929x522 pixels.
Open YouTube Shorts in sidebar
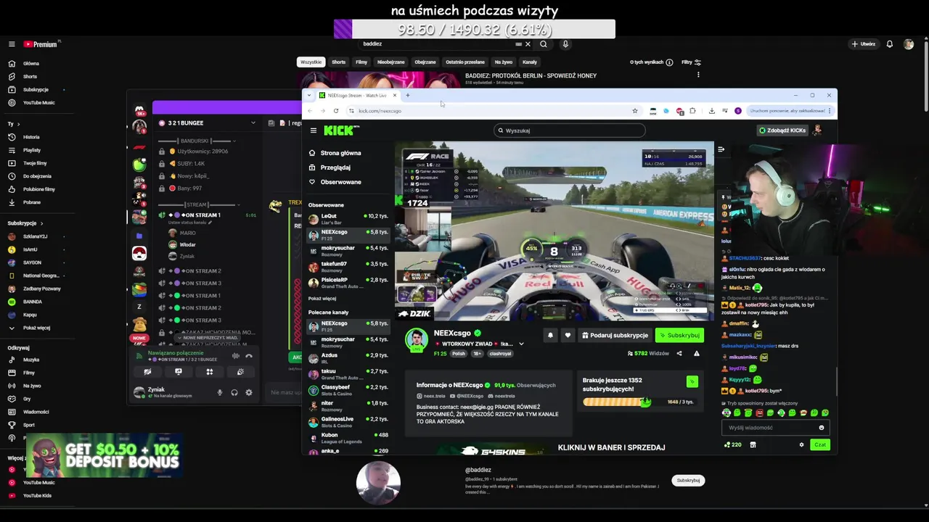point(29,76)
